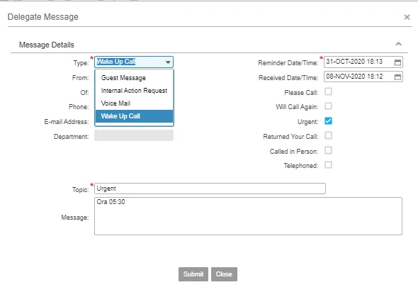Click the Telephoned label
Screen dimensions: 418x292
[301, 166]
